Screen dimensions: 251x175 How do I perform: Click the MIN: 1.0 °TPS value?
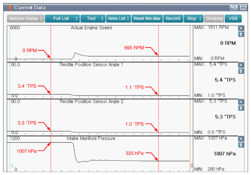[210, 95]
